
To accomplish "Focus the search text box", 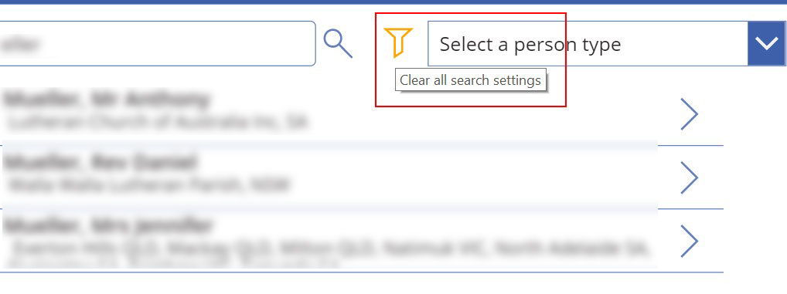I will 155,43.
